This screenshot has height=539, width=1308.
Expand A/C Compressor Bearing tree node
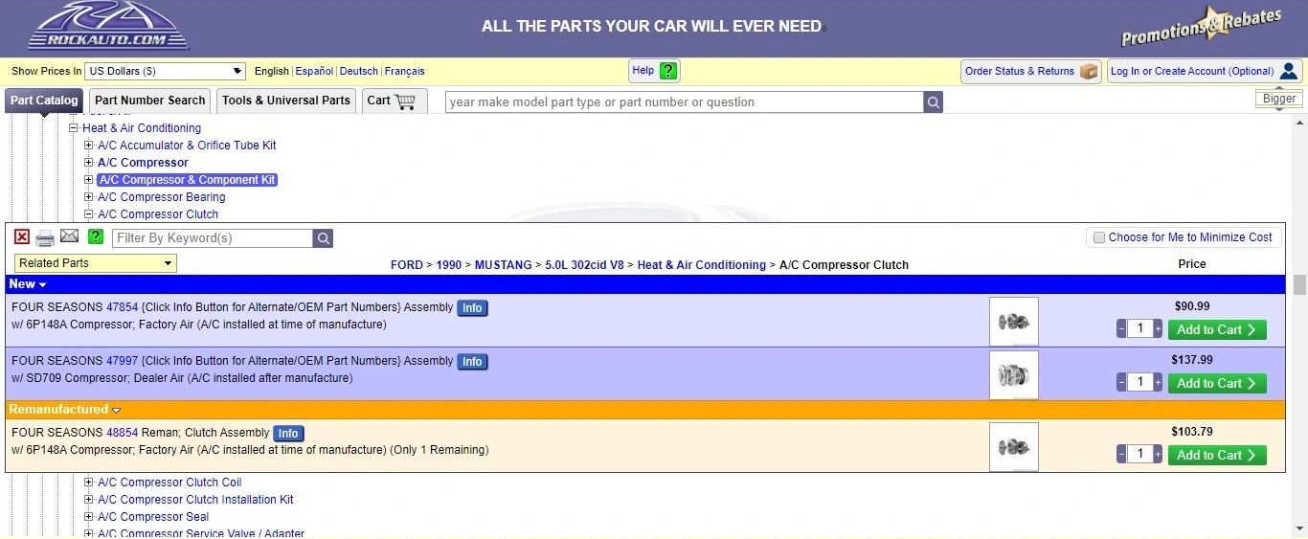click(89, 197)
